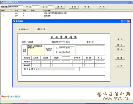Open Sogou settings via the wrench icon
133x104 pixels.
(x=19, y=97)
